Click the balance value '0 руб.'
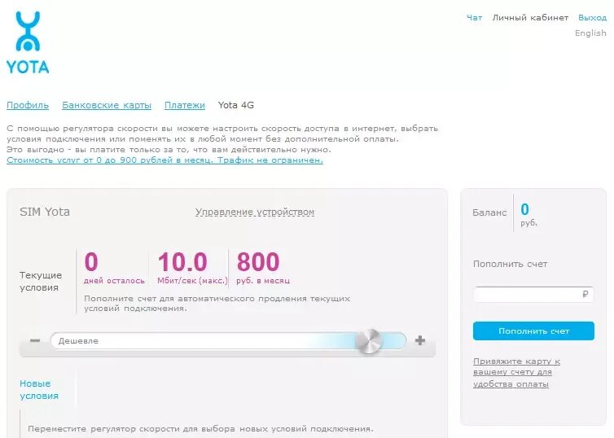 click(x=528, y=214)
